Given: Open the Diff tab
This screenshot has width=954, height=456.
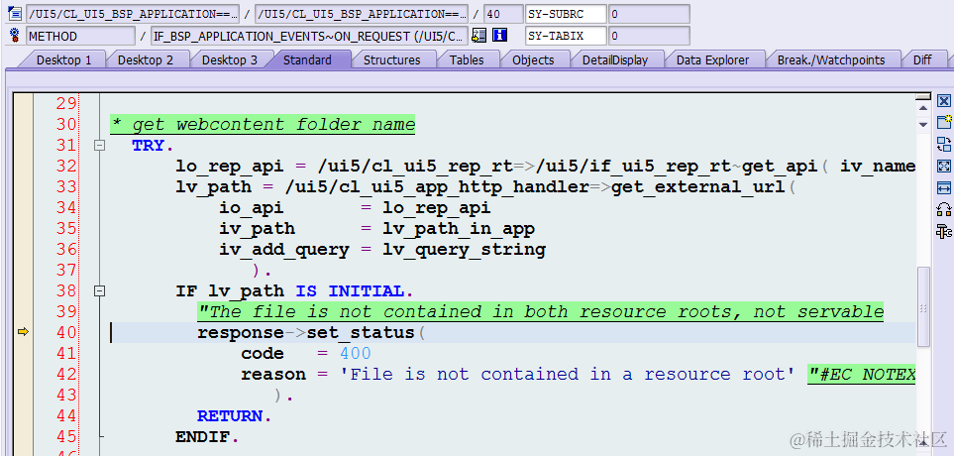Looking at the screenshot, I should point(922,59).
